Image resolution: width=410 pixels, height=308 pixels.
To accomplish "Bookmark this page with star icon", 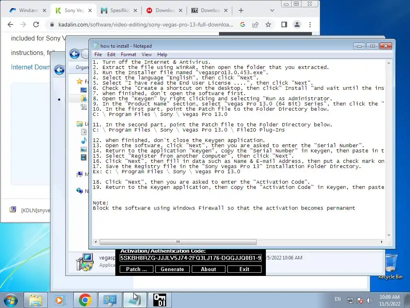I will (268, 24).
